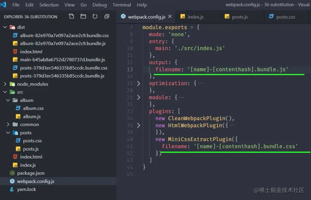Viewport: 311px width, 200px height.
Task: Click the npm icon beside package.json
Action: [x=12, y=173]
